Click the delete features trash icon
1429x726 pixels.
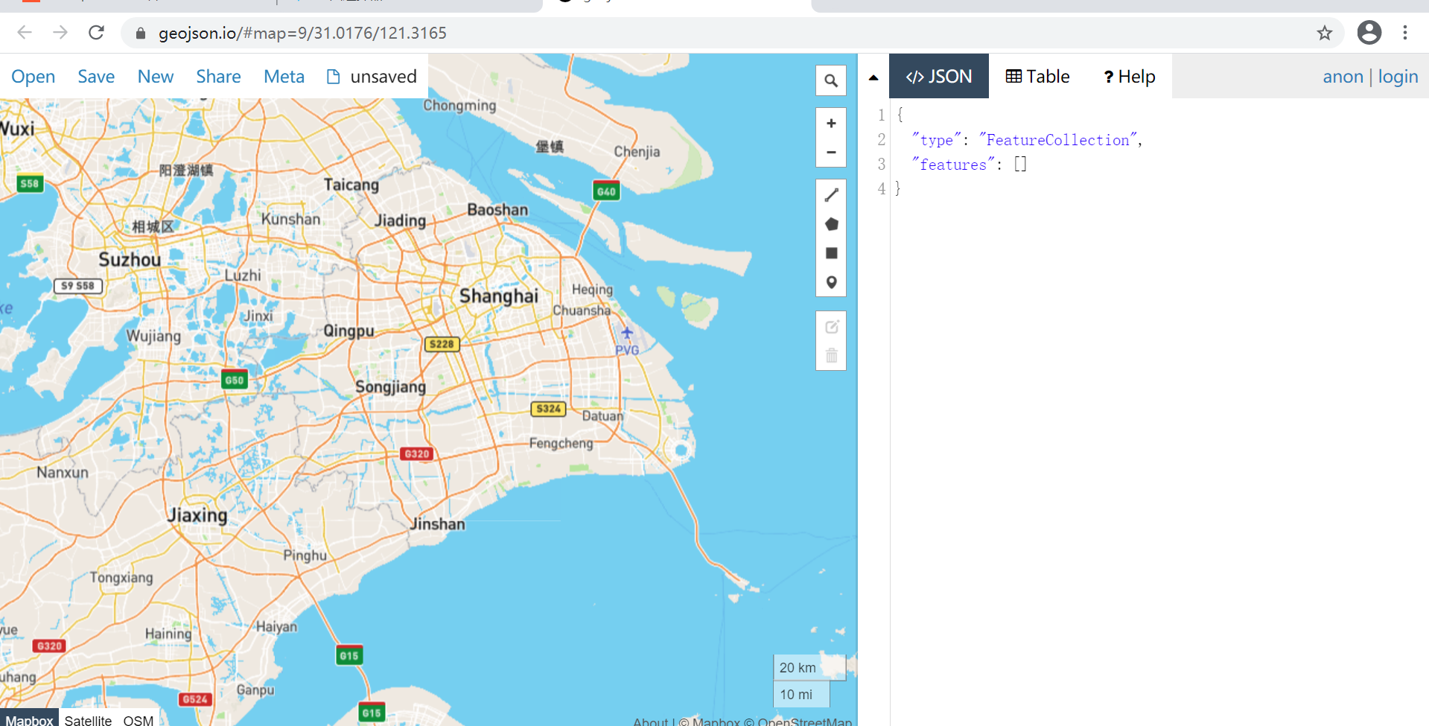pyautogui.click(x=831, y=357)
